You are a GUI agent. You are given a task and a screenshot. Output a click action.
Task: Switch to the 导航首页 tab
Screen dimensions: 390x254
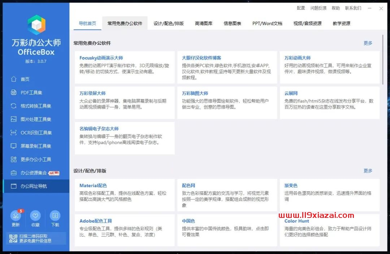tap(87, 23)
